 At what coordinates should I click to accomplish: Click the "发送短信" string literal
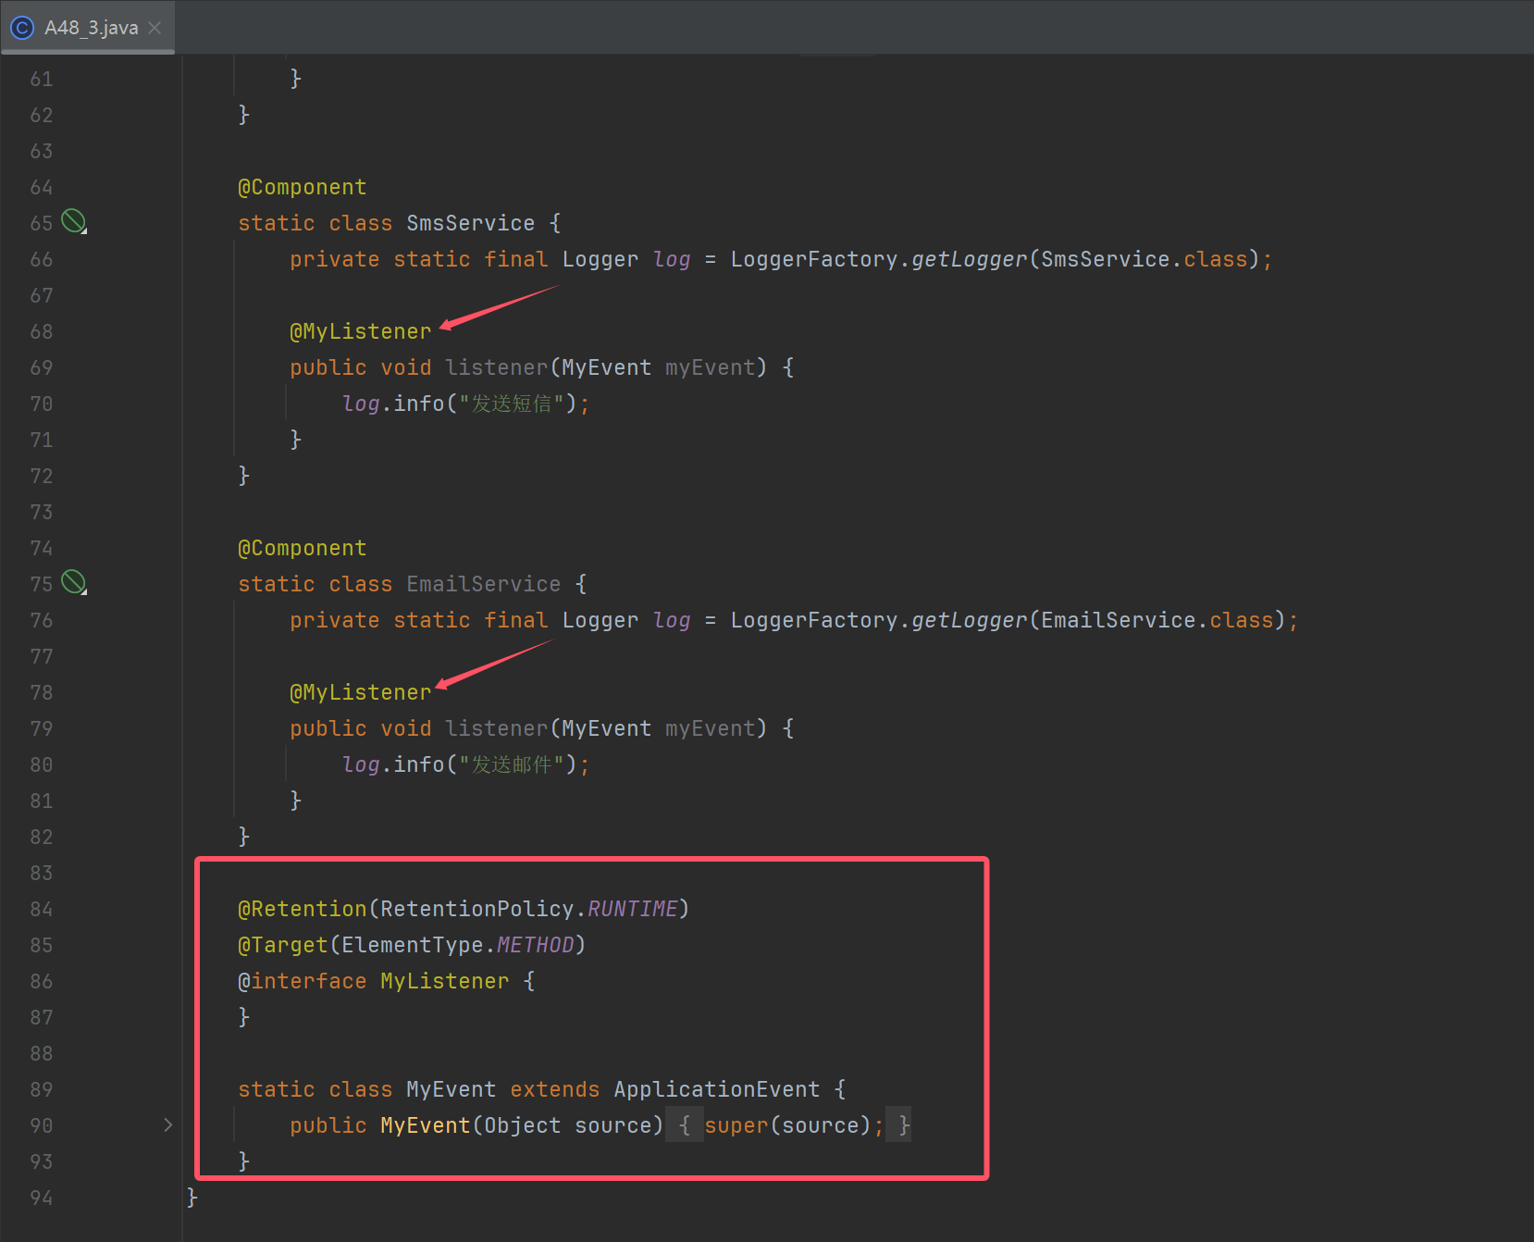point(512,404)
